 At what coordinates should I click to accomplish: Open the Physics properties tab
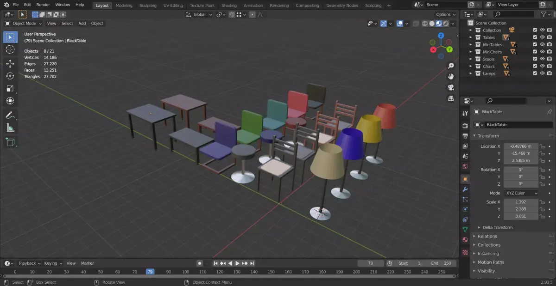click(465, 209)
